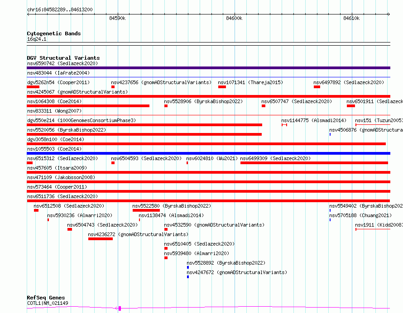Viewport: 403px width, 313px height.
Task: Click nsv6511736 (Sedlazeck2020) label
Action: (x=62, y=196)
